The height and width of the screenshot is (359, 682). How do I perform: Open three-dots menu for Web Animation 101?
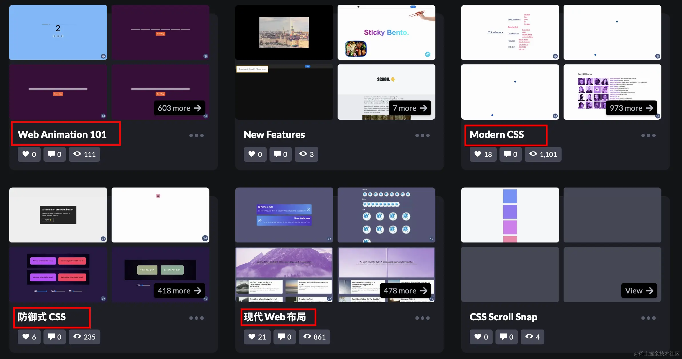[196, 135]
